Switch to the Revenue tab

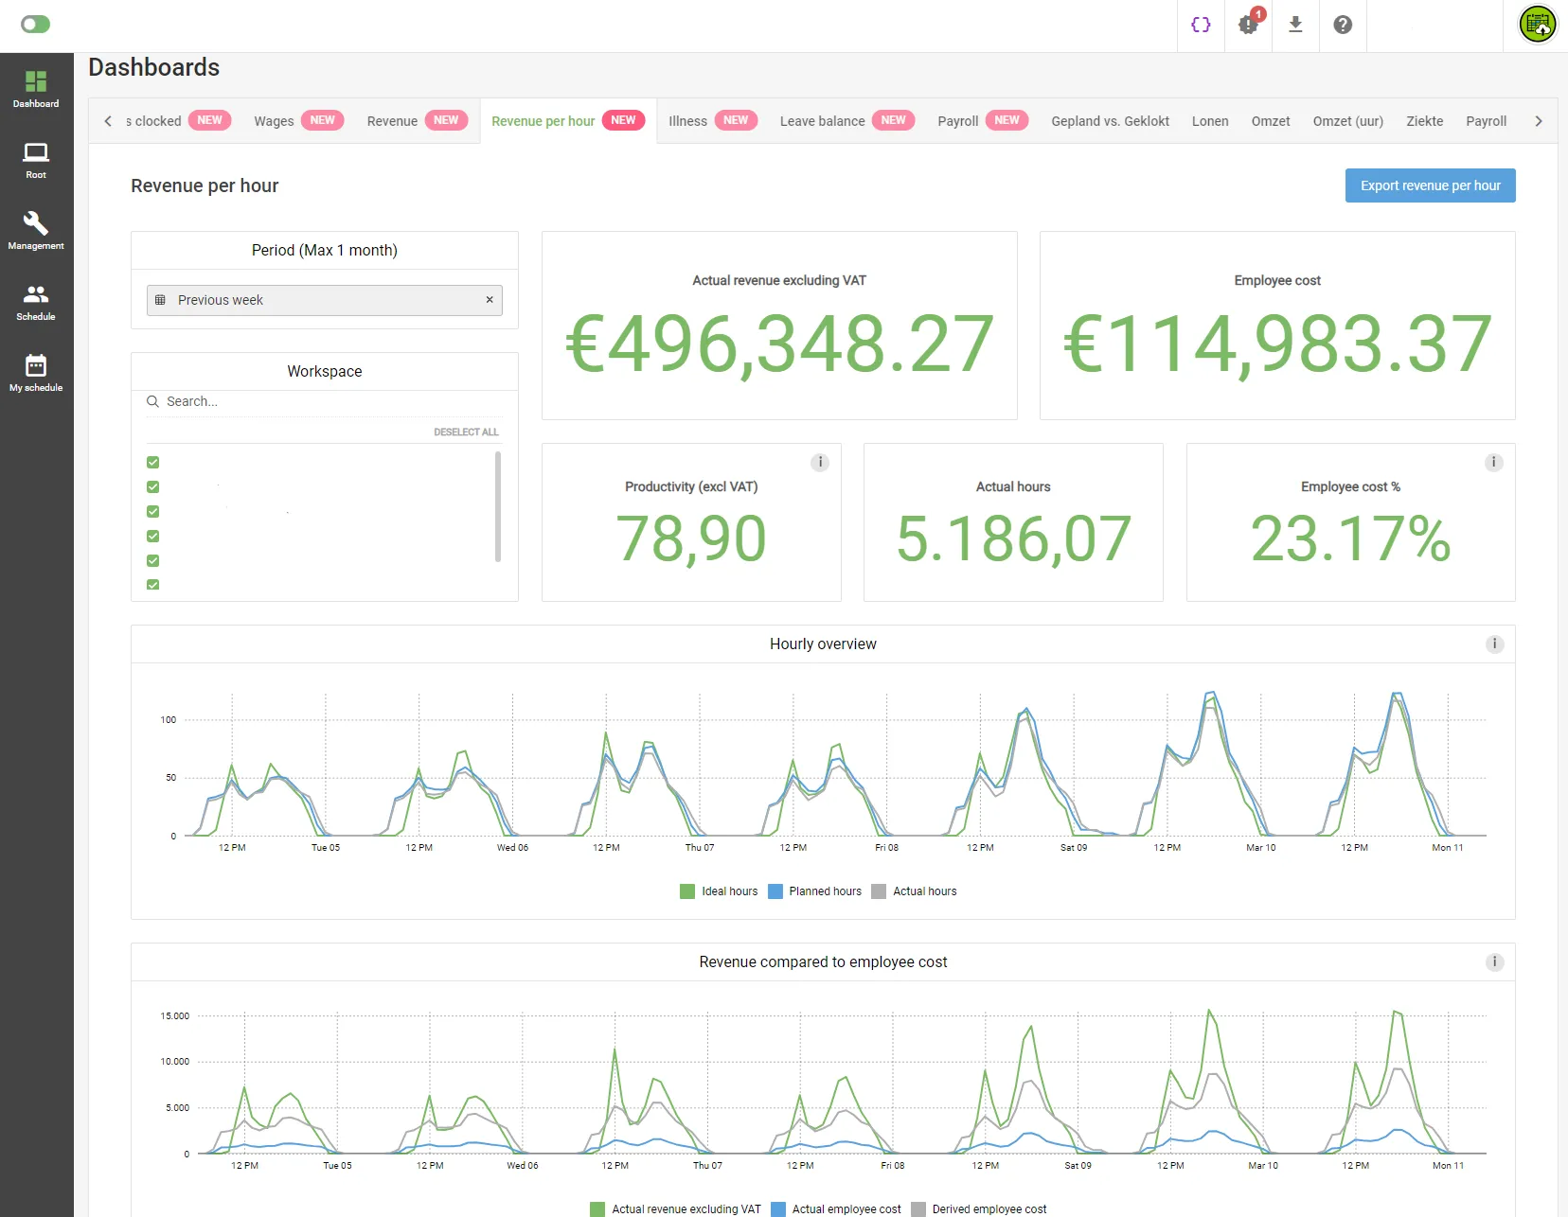[x=417, y=121]
